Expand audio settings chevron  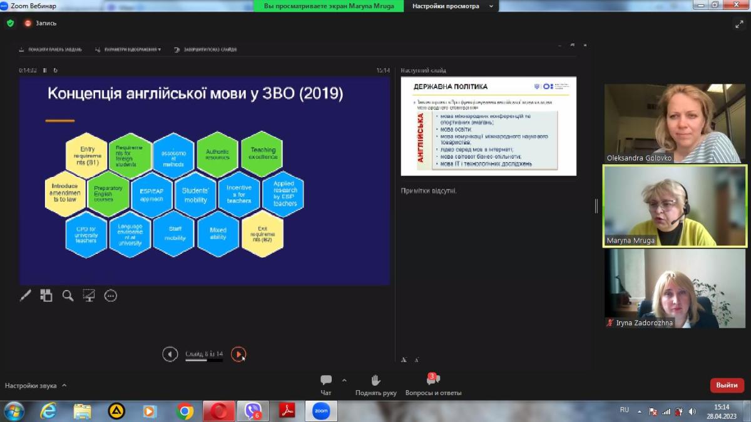64,386
